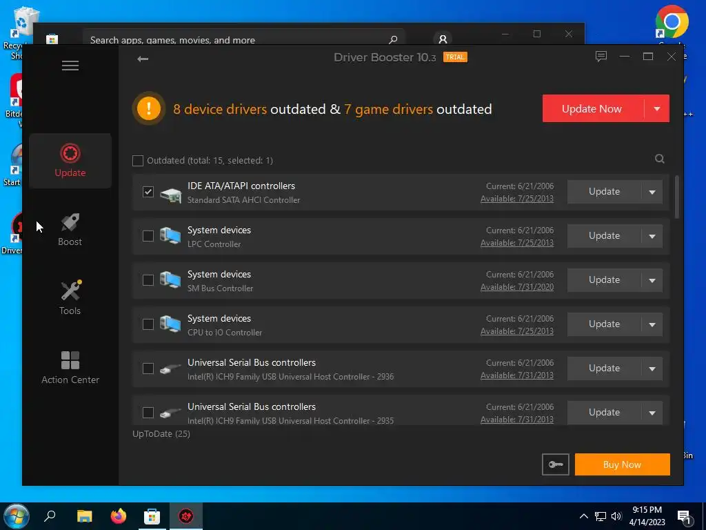Check the CPU to IO Controller checkbox

pyautogui.click(x=148, y=324)
